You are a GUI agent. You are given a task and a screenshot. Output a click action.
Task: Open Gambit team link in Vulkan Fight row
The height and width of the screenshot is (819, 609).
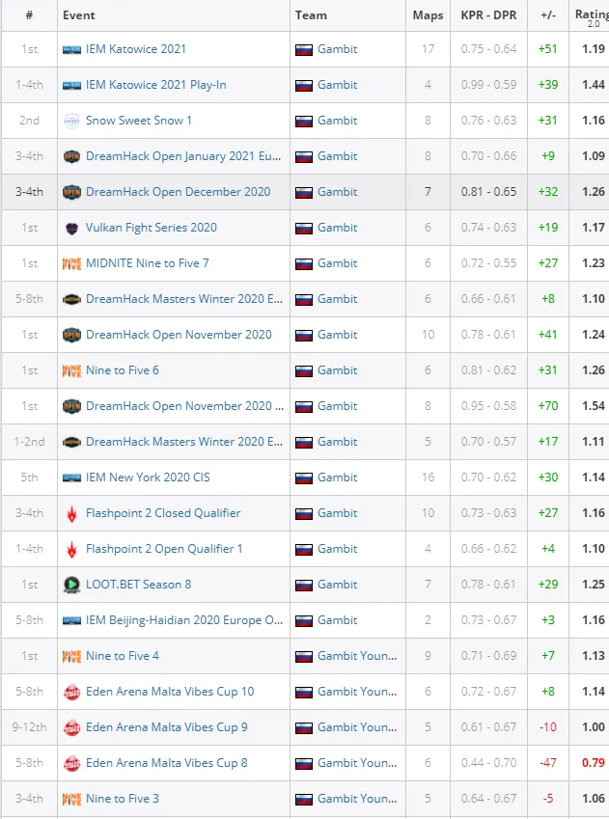click(337, 228)
